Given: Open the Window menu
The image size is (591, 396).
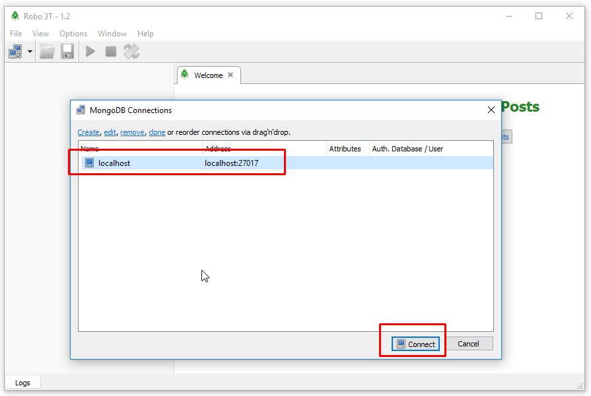Looking at the screenshot, I should click(112, 34).
